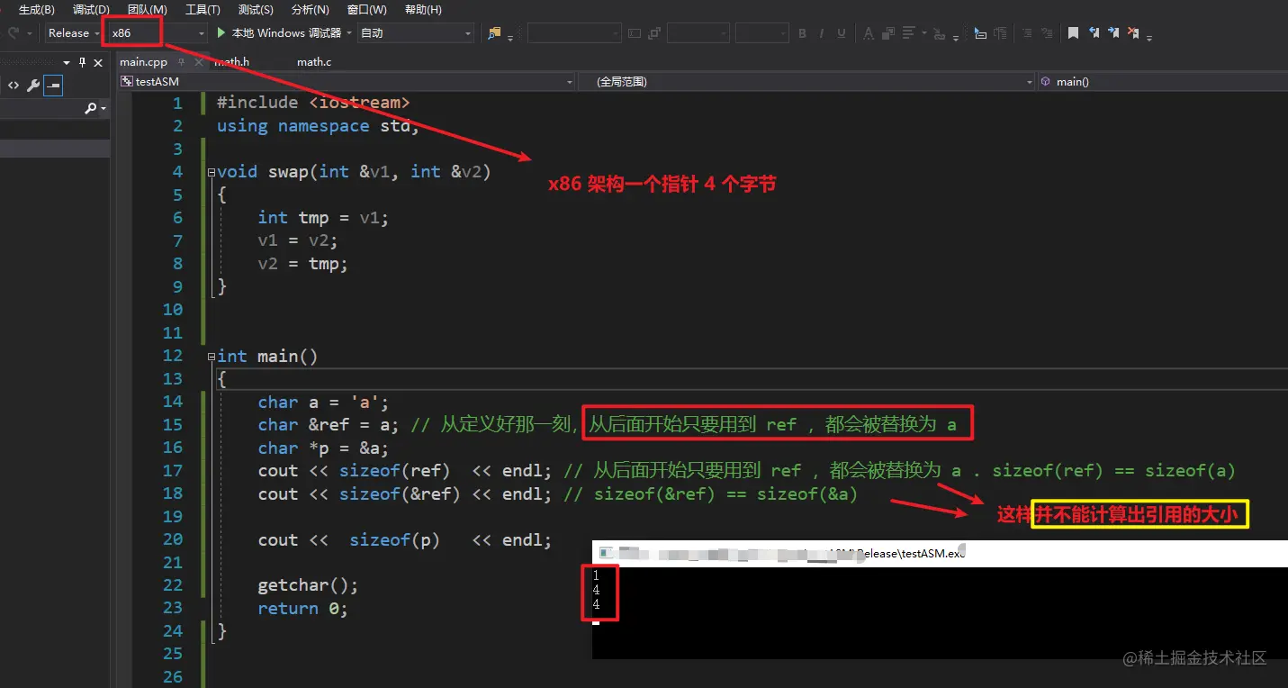Image resolution: width=1288 pixels, height=688 pixels.
Task: Go to previous bookmark
Action: click(1094, 33)
